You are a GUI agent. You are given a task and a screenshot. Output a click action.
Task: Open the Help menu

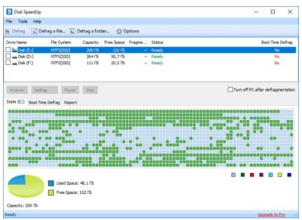click(37, 21)
